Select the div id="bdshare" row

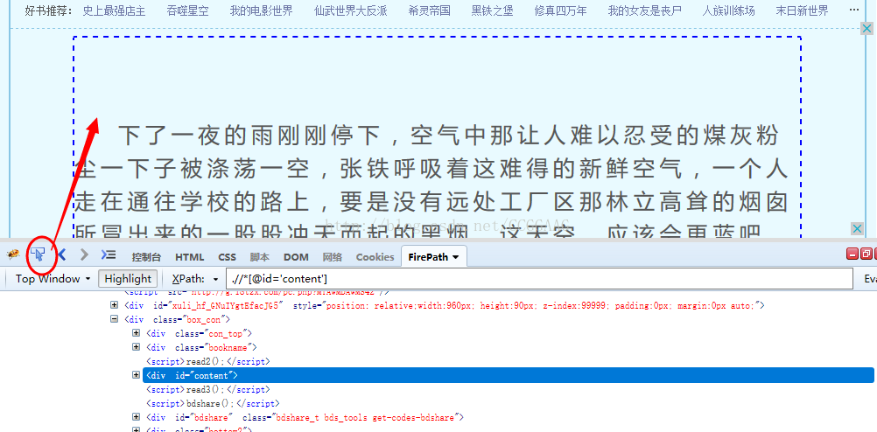point(305,417)
